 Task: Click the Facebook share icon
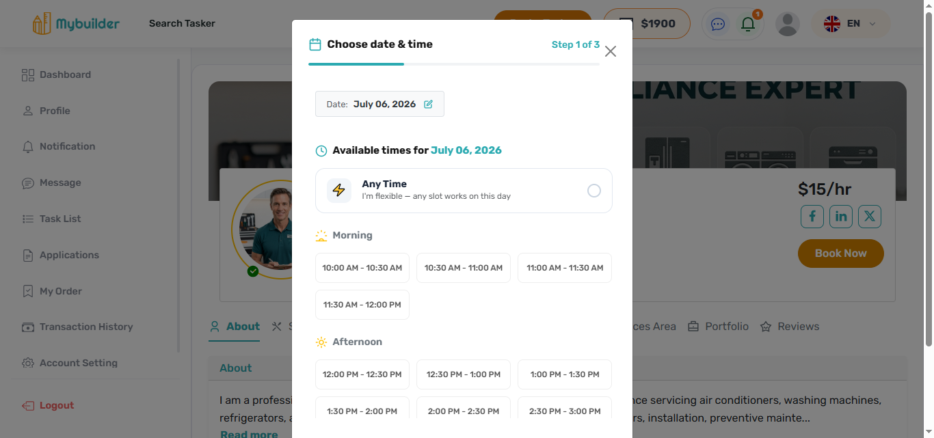pos(812,217)
